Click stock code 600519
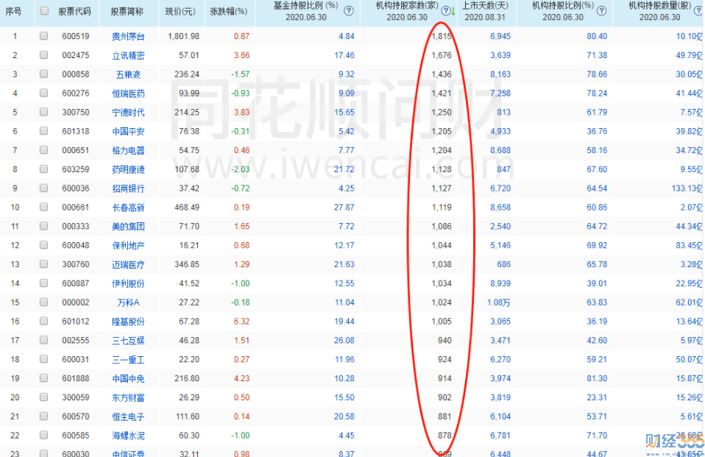This screenshot has height=457, width=705. click(76, 36)
